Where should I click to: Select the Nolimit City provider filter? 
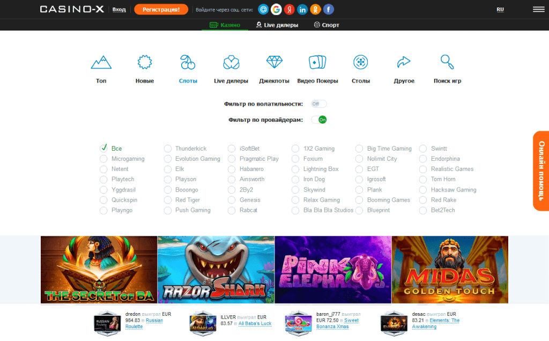click(376, 159)
